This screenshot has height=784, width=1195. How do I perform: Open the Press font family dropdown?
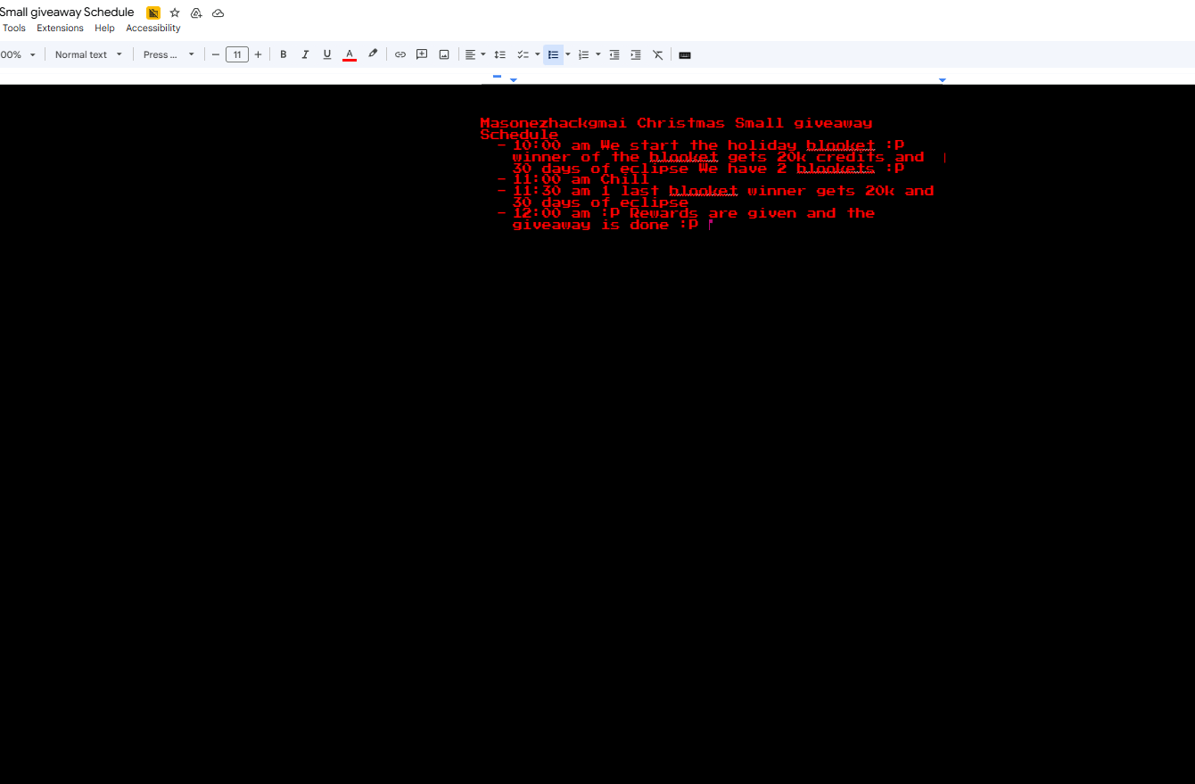169,55
